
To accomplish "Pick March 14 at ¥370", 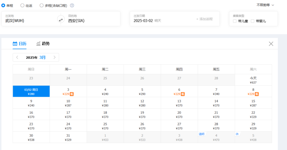I will (216, 103).
